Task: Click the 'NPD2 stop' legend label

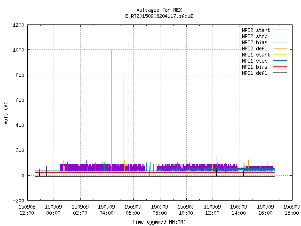Action: tap(254, 36)
